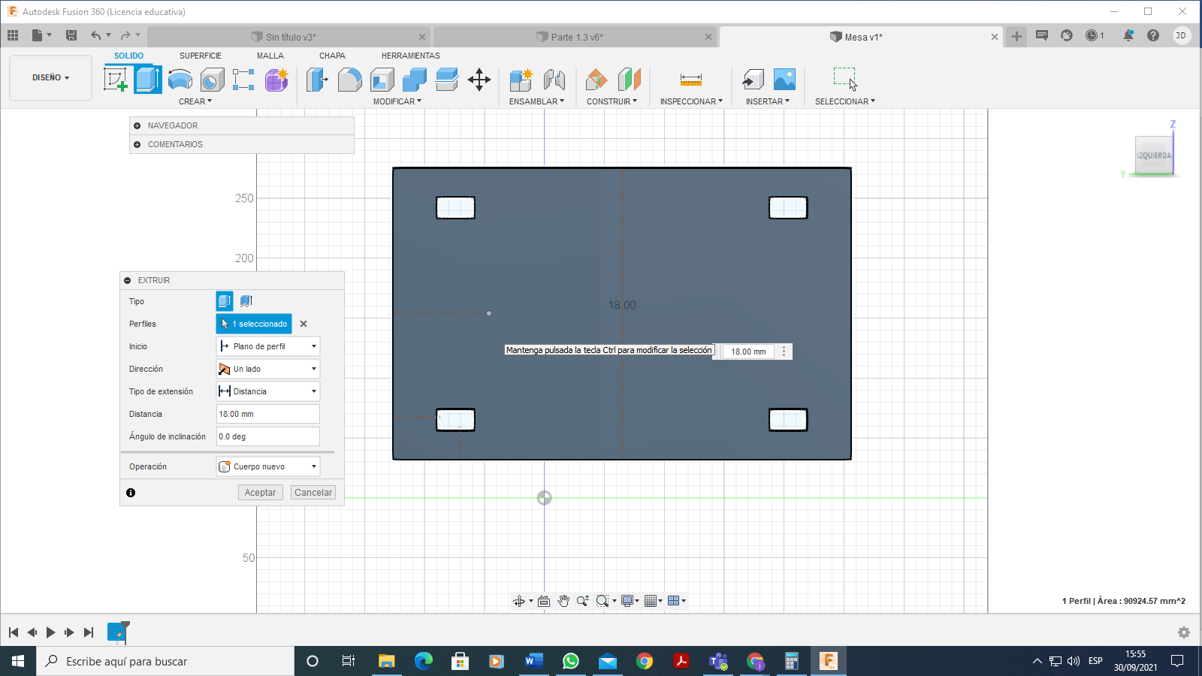This screenshot has width=1202, height=676.
Task: Select the Press Pull tool
Action: [x=317, y=79]
